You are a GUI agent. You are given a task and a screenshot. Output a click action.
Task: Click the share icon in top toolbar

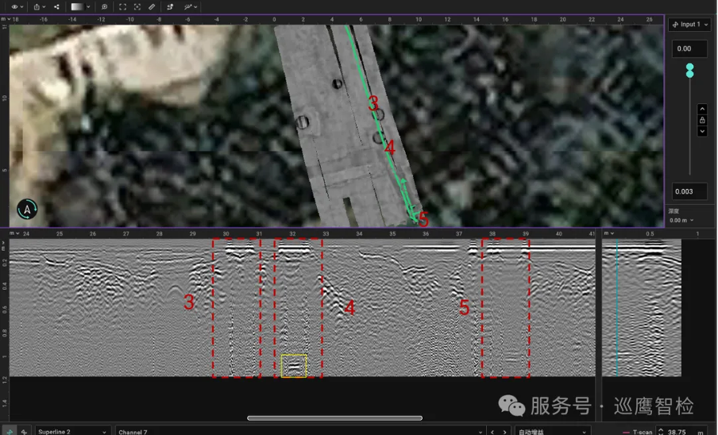tap(56, 6)
